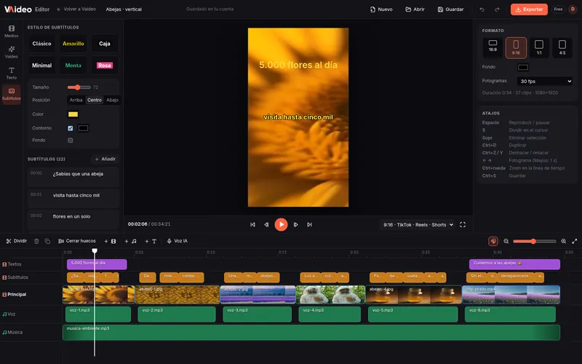Screen dimensions: 582x364
Task: Expand the timeline panel
Action: (x=575, y=241)
